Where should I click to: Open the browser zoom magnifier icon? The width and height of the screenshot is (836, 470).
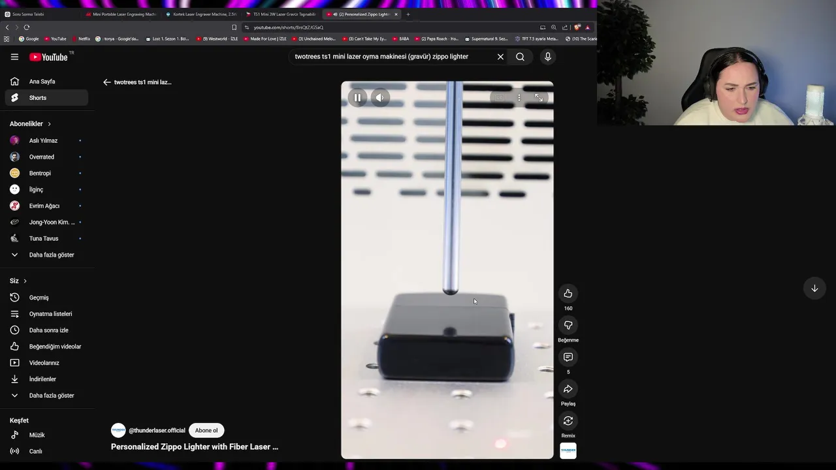tap(554, 27)
